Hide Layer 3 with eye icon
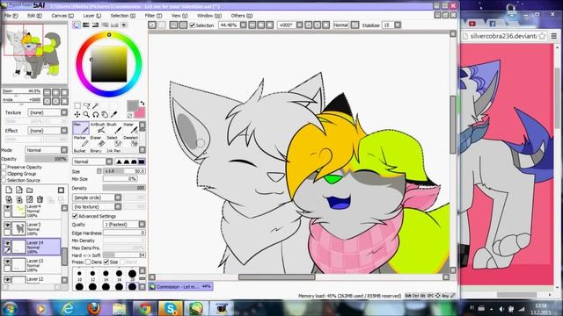Viewport: 563px width, 316px height. click(x=7, y=225)
